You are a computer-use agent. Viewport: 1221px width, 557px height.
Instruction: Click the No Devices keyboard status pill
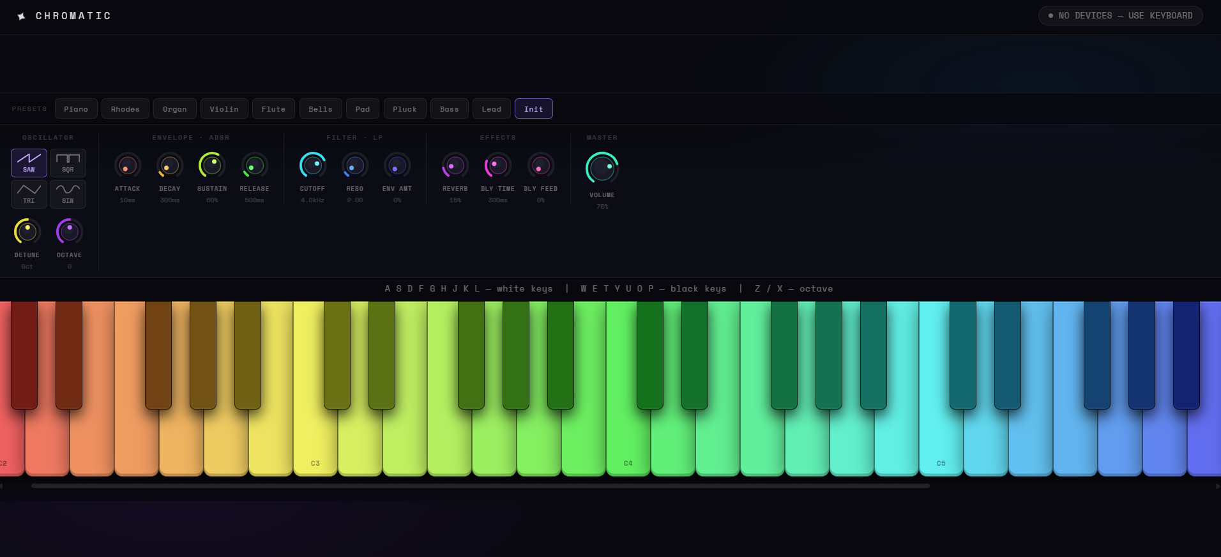point(1121,16)
